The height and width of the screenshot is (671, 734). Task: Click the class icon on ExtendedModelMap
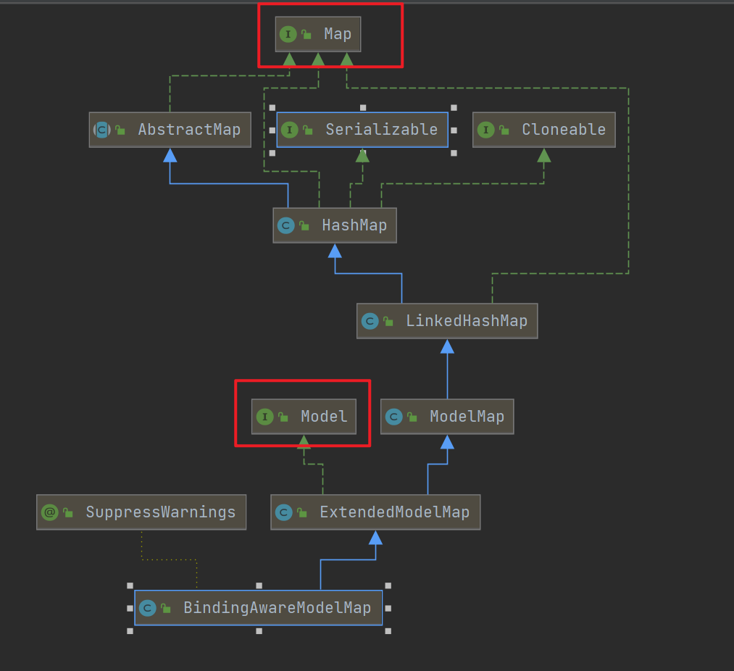283,512
